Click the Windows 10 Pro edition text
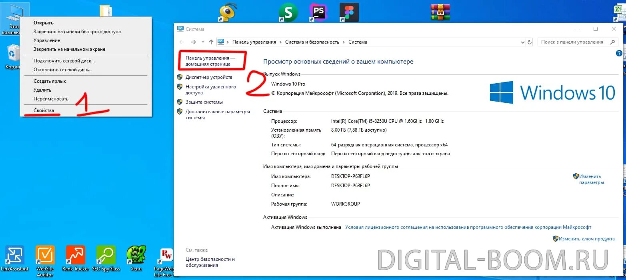 click(288, 84)
